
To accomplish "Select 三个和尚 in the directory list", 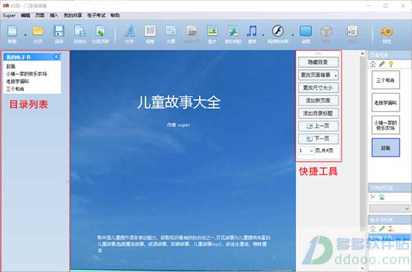I will click(x=15, y=89).
